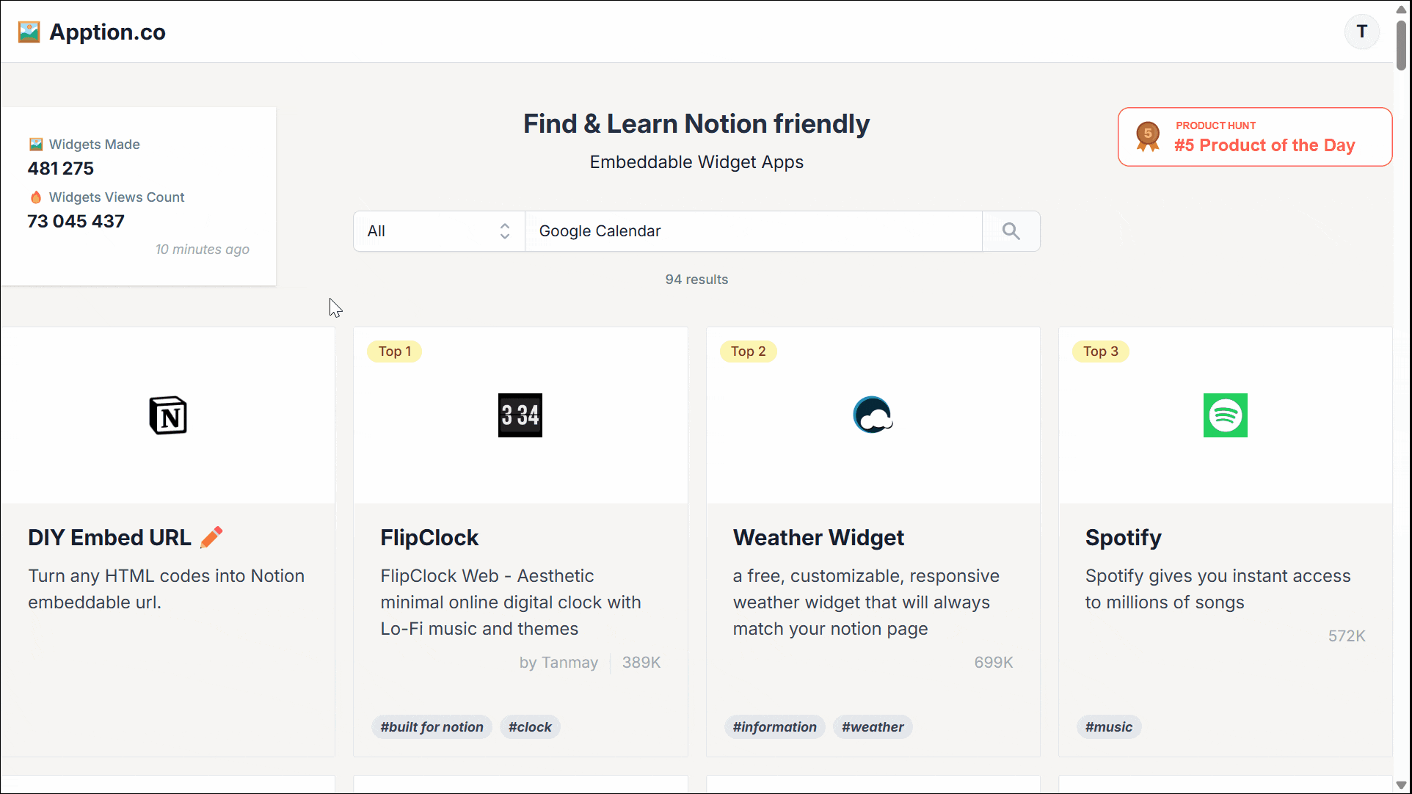Open the Weather Widget title
This screenshot has width=1412, height=794.
(x=818, y=538)
